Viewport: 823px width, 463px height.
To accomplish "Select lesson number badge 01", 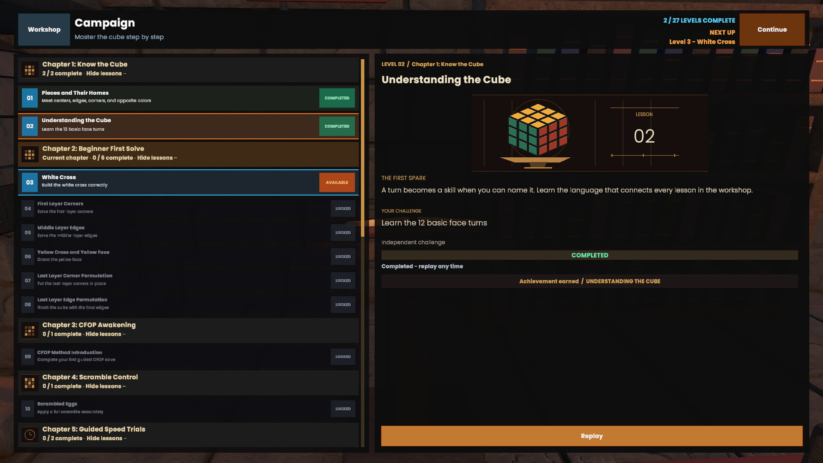I will (x=30, y=98).
